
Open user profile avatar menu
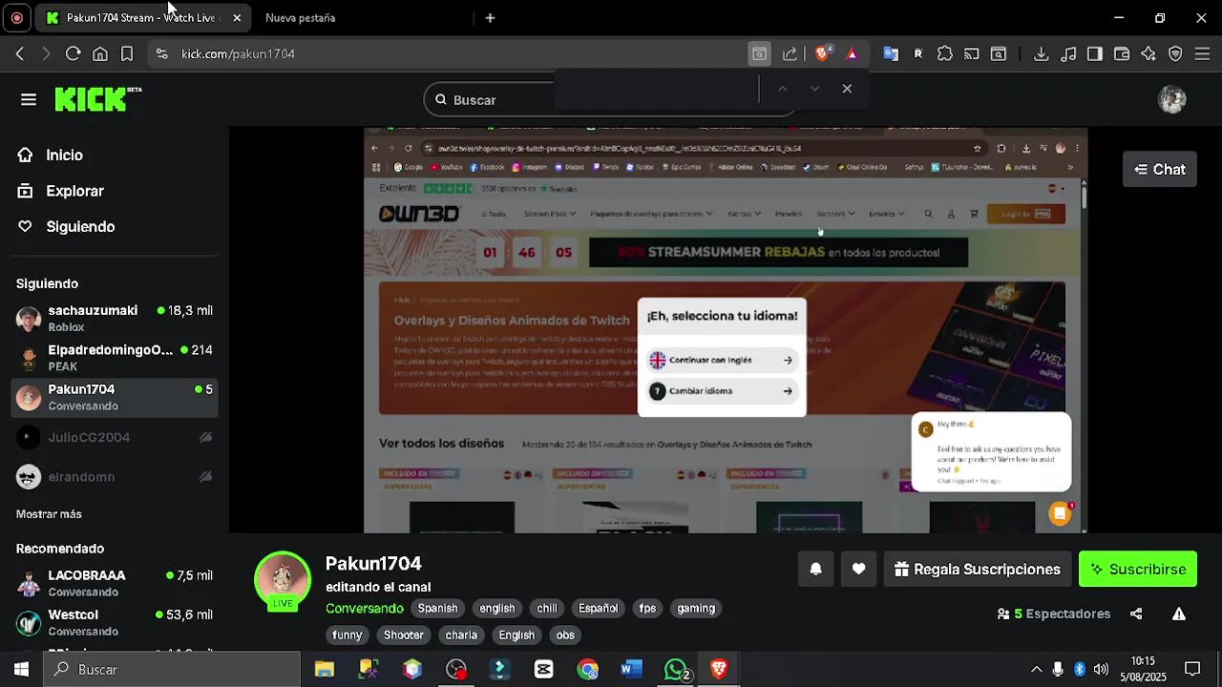pyautogui.click(x=1172, y=99)
